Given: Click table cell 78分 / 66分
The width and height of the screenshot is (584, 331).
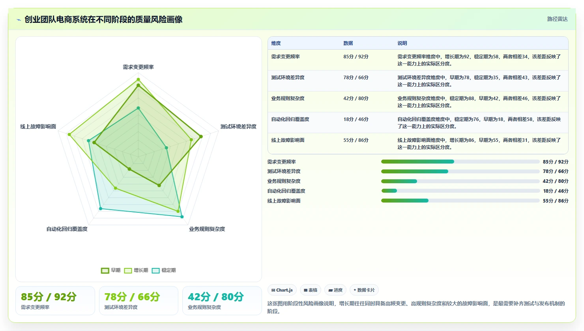Looking at the screenshot, I should pos(356,78).
